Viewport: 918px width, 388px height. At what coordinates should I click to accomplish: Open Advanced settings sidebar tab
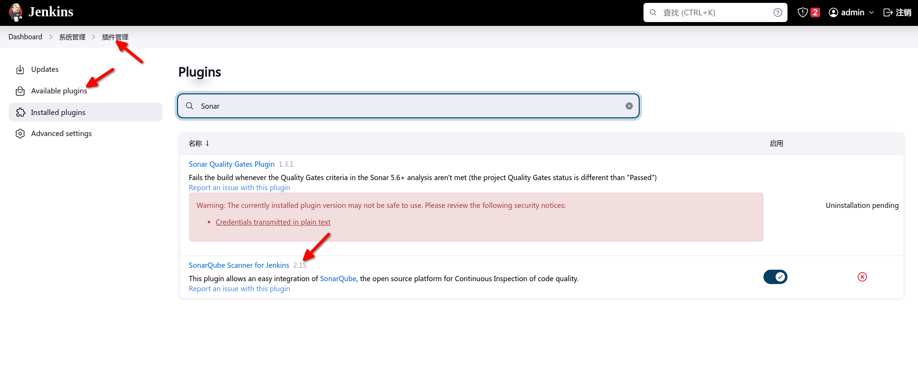click(85, 134)
